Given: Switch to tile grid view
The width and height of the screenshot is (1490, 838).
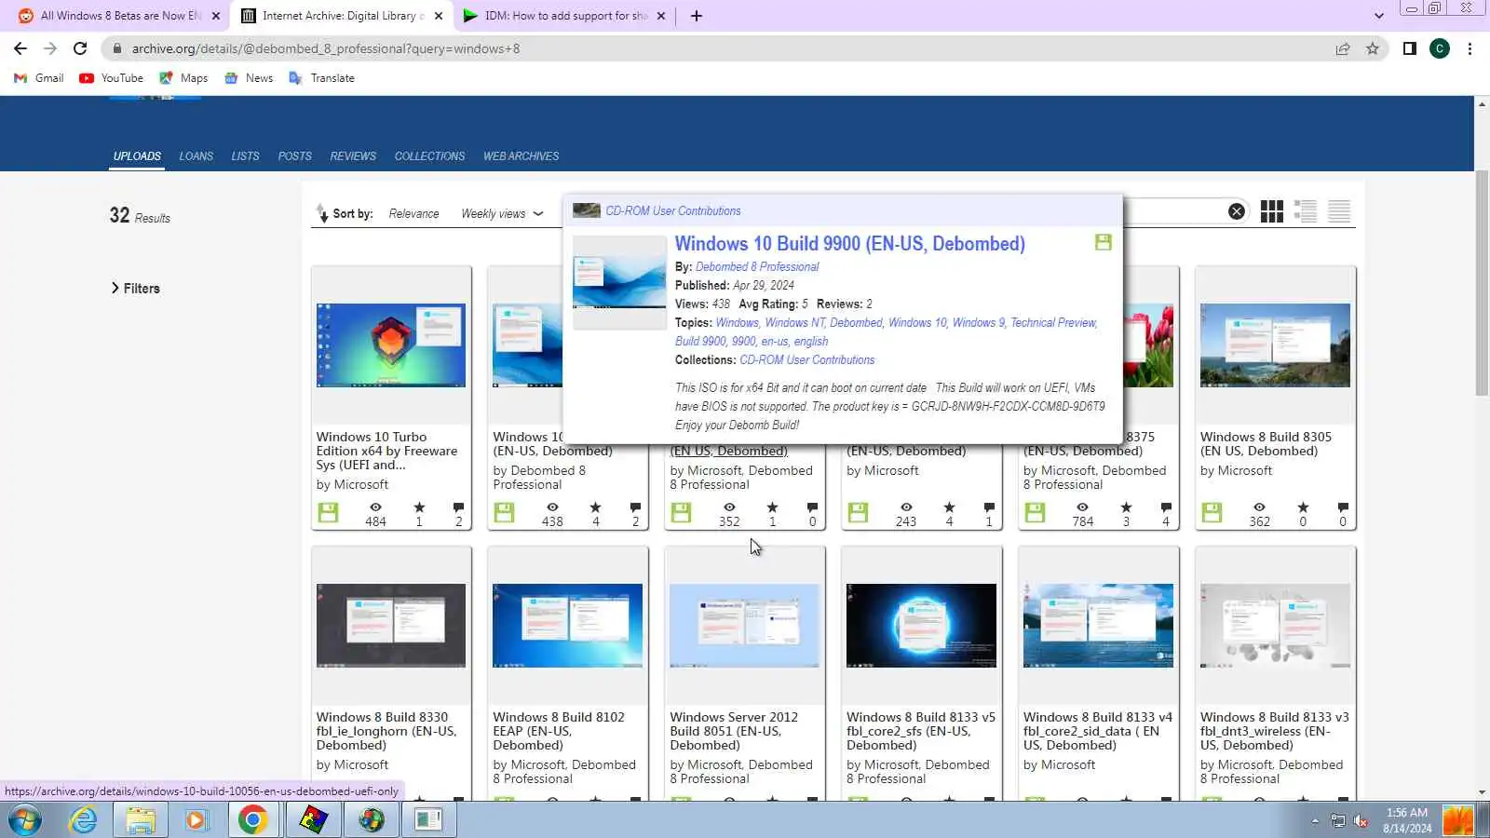Looking at the screenshot, I should (x=1272, y=211).
